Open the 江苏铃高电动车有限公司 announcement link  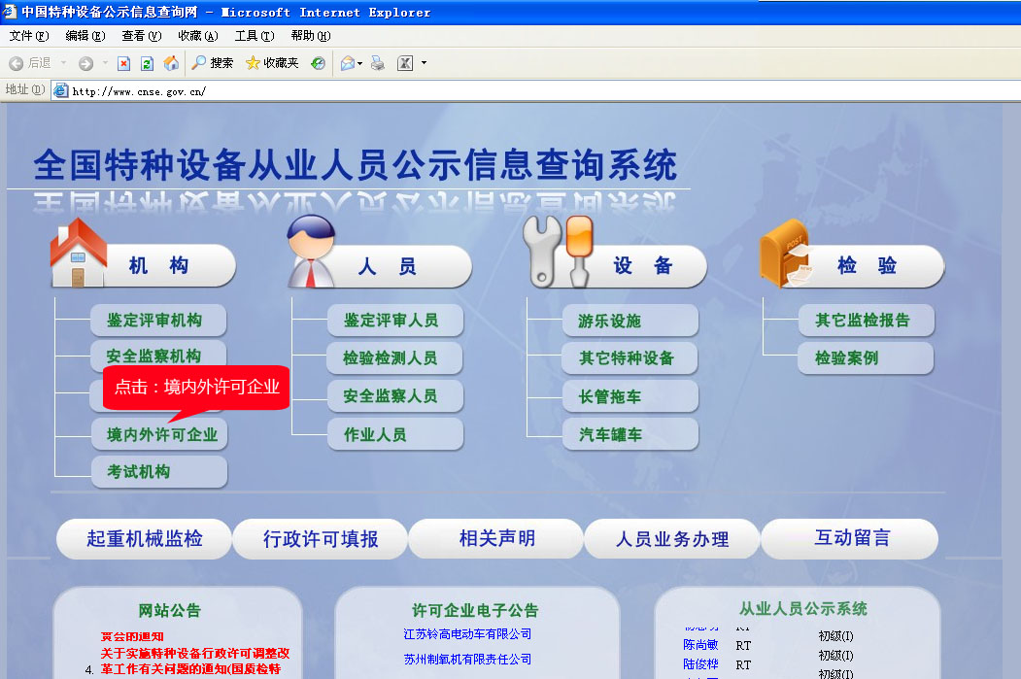467,634
